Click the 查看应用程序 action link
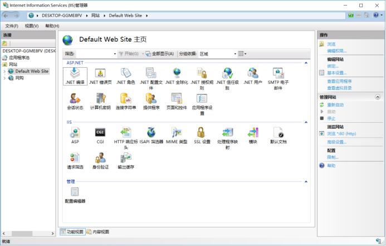Viewport: 386px width, 246px height. [x=339, y=81]
